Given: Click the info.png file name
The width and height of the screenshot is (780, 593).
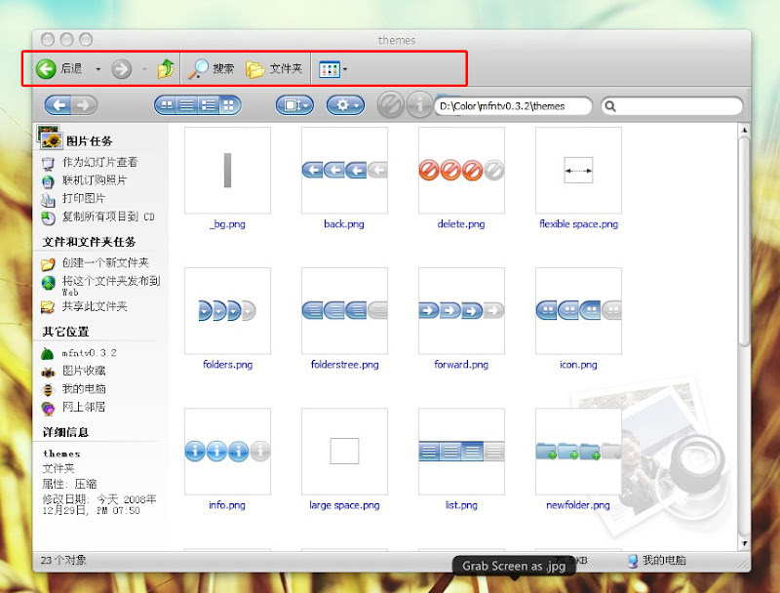Looking at the screenshot, I should (x=227, y=505).
